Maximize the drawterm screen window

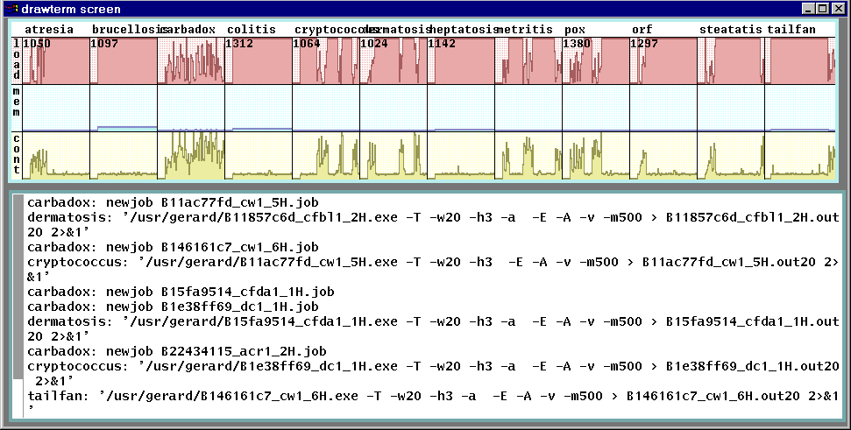pos(822,9)
